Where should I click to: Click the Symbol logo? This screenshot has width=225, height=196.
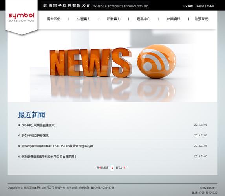(x=22, y=17)
